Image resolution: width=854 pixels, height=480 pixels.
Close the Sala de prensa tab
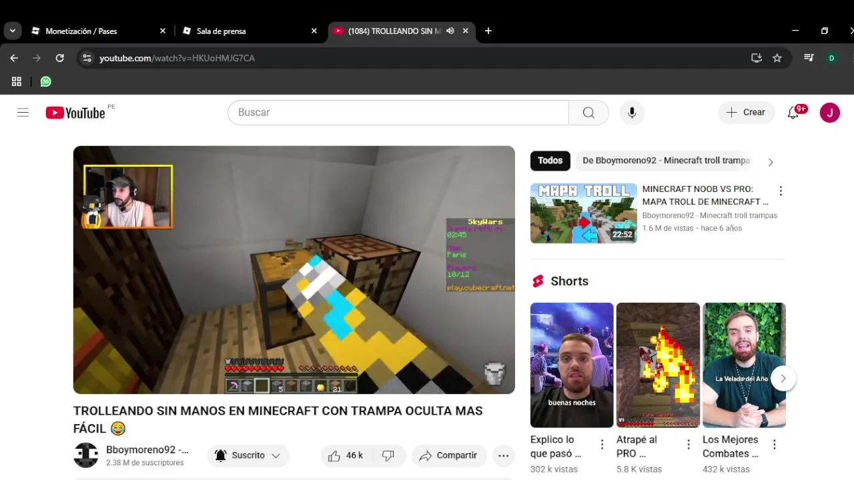click(314, 31)
